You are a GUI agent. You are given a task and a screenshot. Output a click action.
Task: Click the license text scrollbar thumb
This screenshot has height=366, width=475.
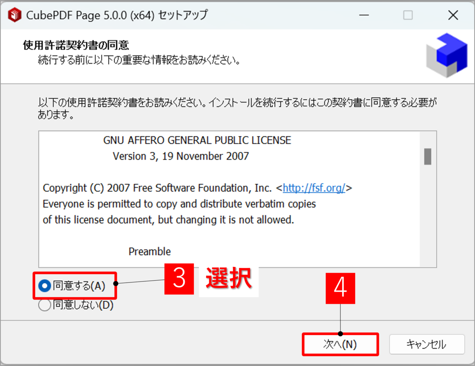click(x=427, y=156)
